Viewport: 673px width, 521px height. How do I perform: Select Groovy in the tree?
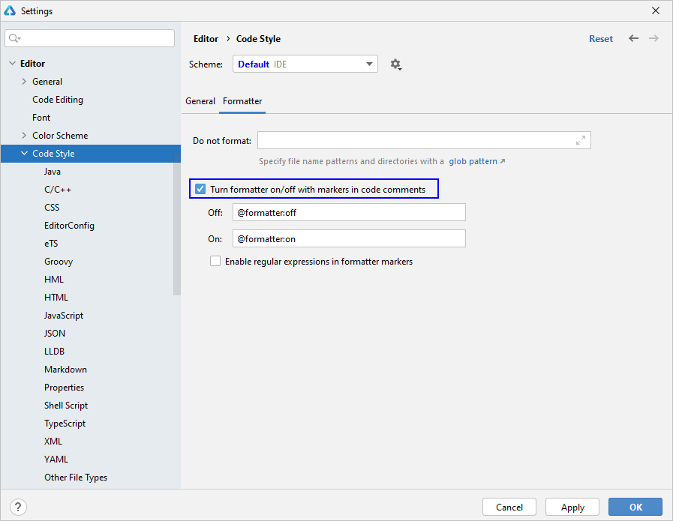coord(59,262)
